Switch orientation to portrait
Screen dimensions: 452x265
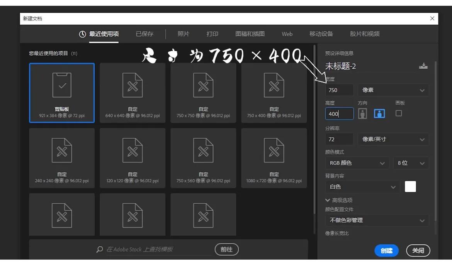[x=362, y=113]
